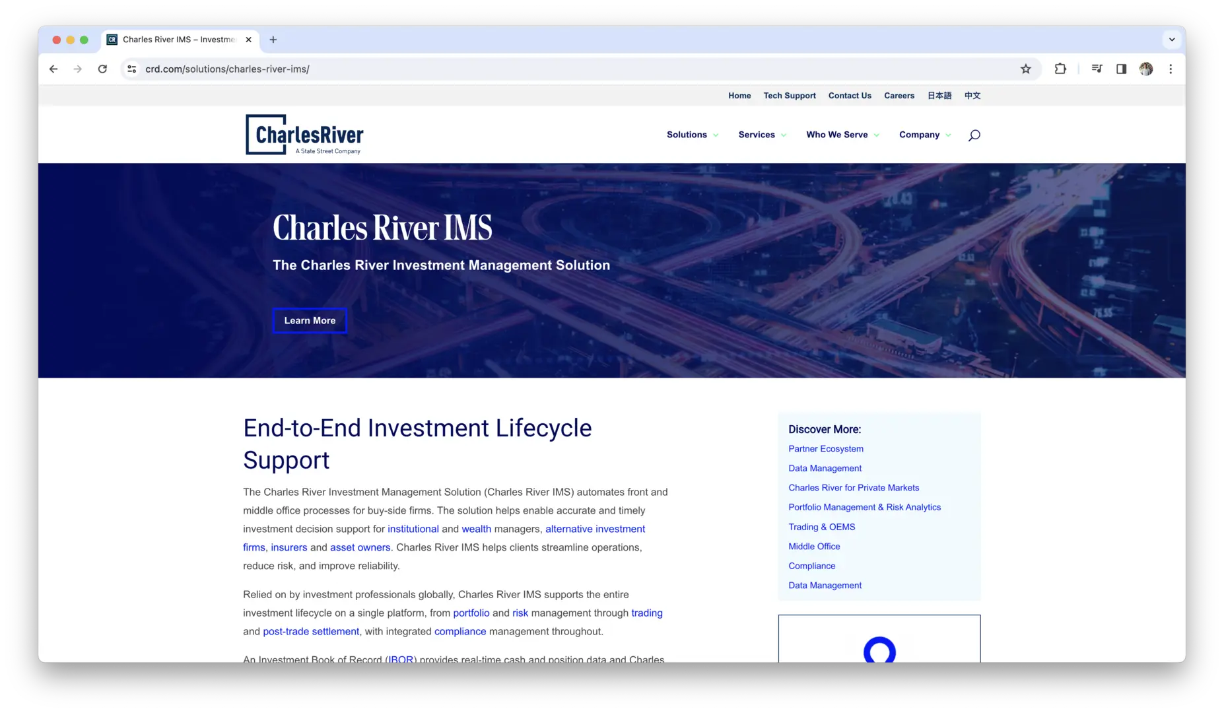Follow the 'alternative investment firms' link
Image resolution: width=1224 pixels, height=713 pixels.
[595, 529]
